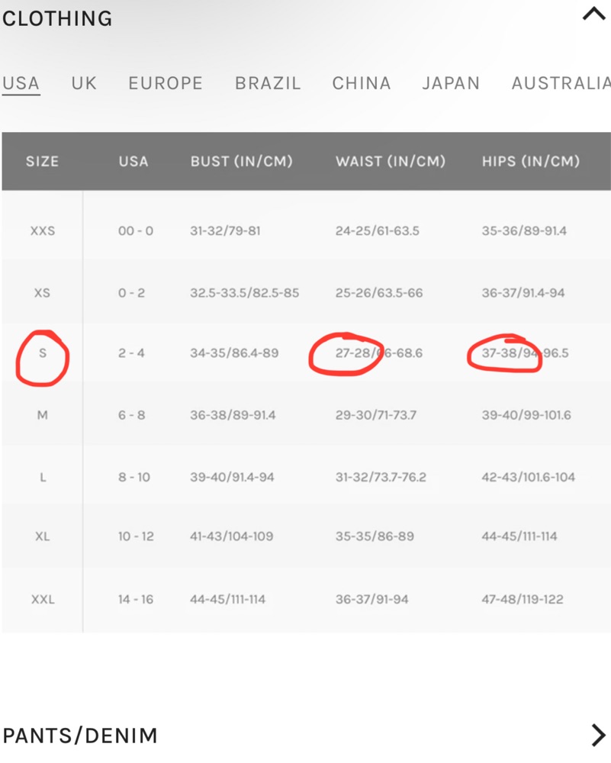
Task: Click the XXL size row label
Action: pyautogui.click(x=43, y=600)
